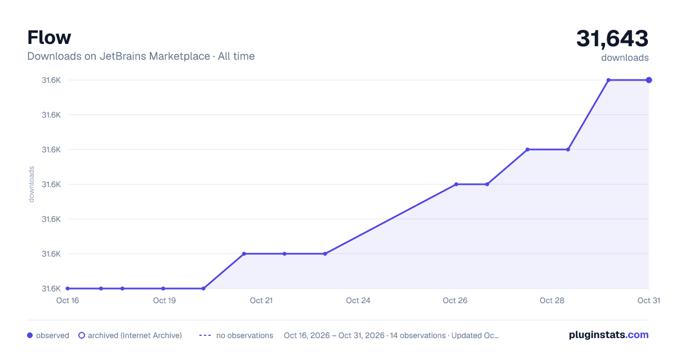Click the Oct 19 axis label

pos(164,300)
